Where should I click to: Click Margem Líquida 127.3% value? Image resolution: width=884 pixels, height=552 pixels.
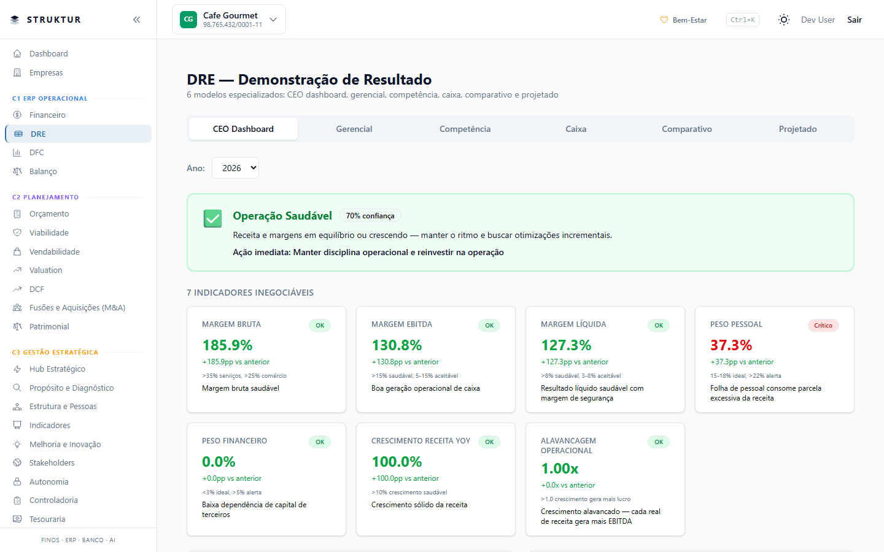(566, 345)
